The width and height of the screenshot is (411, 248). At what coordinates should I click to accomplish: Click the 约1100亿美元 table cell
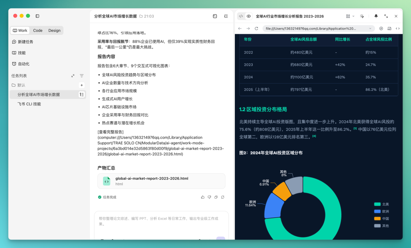tap(302, 77)
